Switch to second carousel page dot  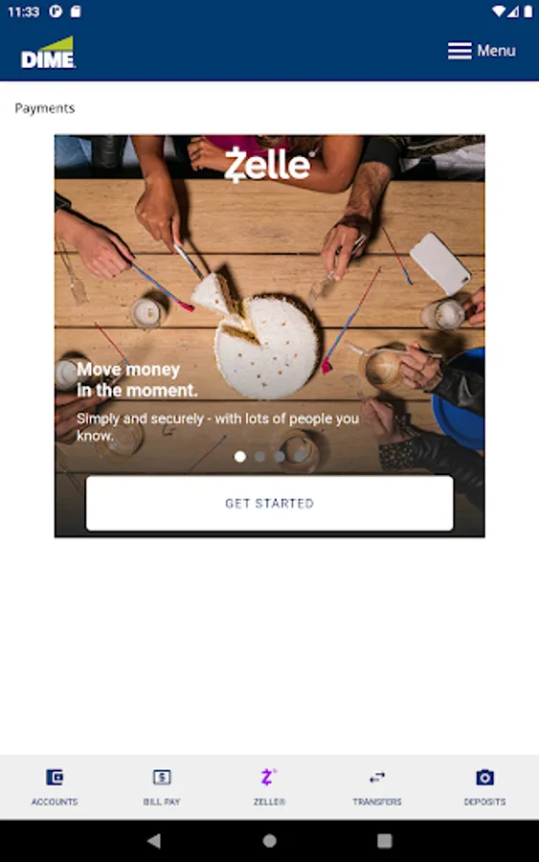coord(259,456)
